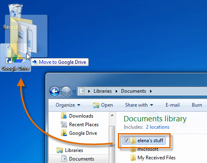Screen dimensions: 207x163
Task: Select Recent Places in the navigation pane
Action: click(84, 125)
